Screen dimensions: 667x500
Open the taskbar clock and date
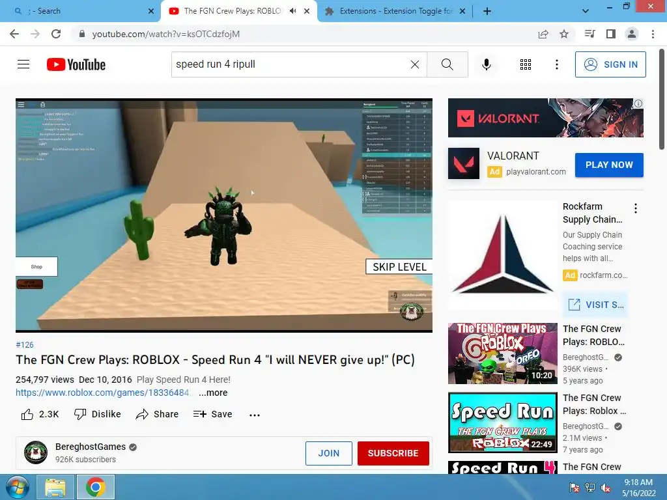638,488
